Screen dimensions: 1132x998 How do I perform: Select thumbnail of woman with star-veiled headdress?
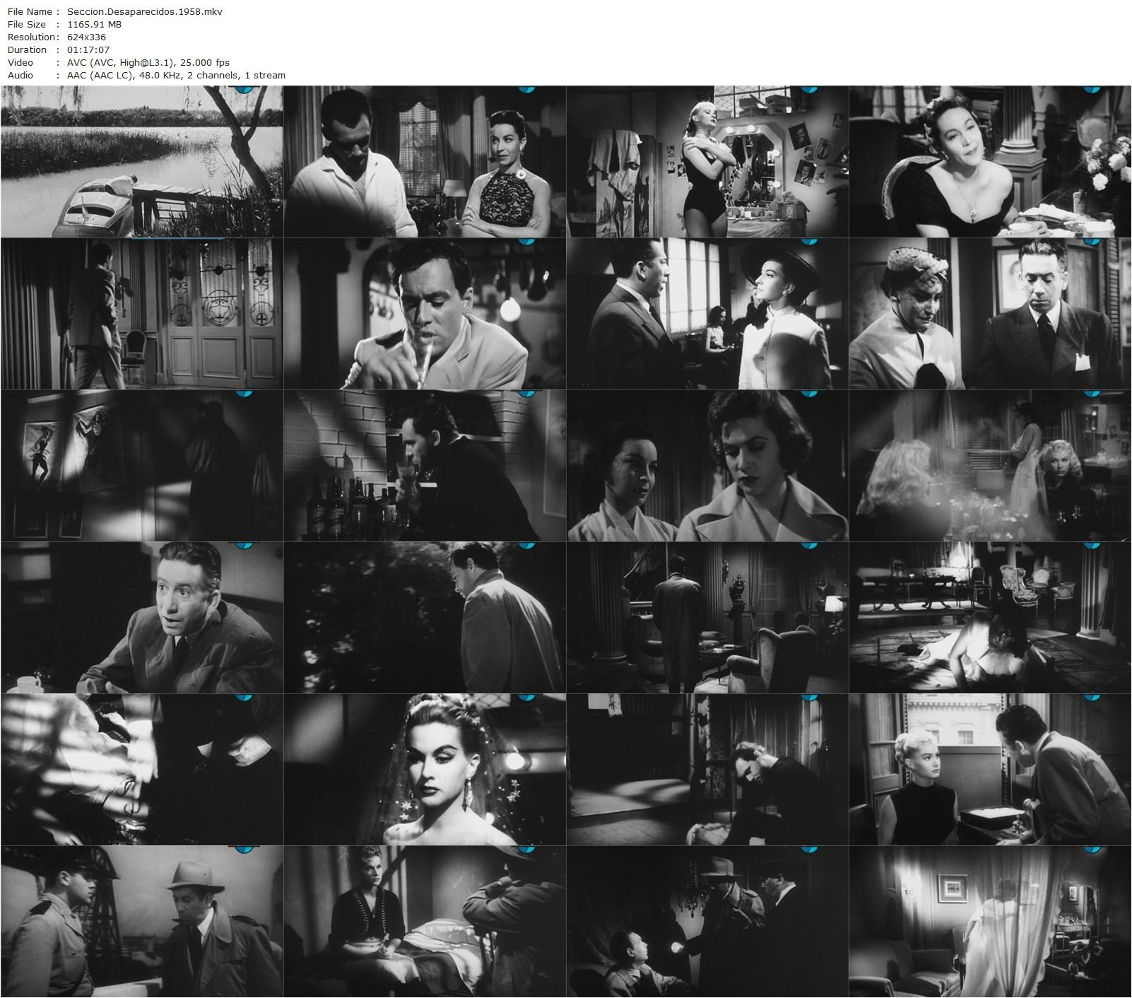coord(425,770)
